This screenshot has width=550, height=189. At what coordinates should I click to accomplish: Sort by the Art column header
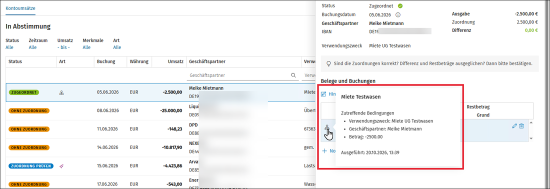tap(62, 61)
